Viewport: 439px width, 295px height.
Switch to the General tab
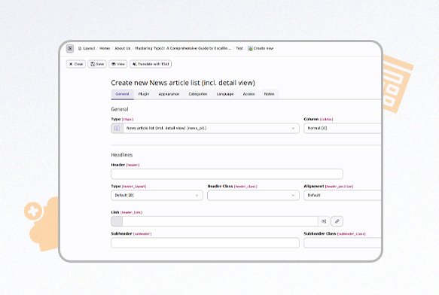click(122, 94)
